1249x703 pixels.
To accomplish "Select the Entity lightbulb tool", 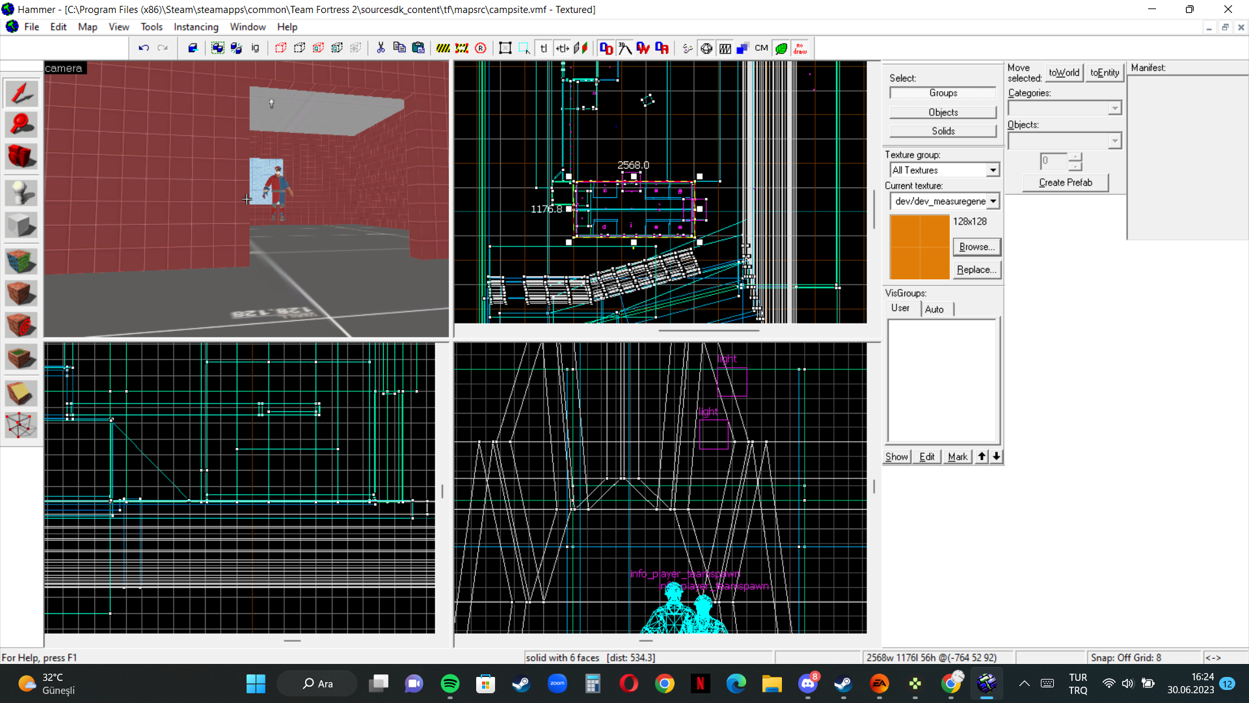I will [21, 193].
